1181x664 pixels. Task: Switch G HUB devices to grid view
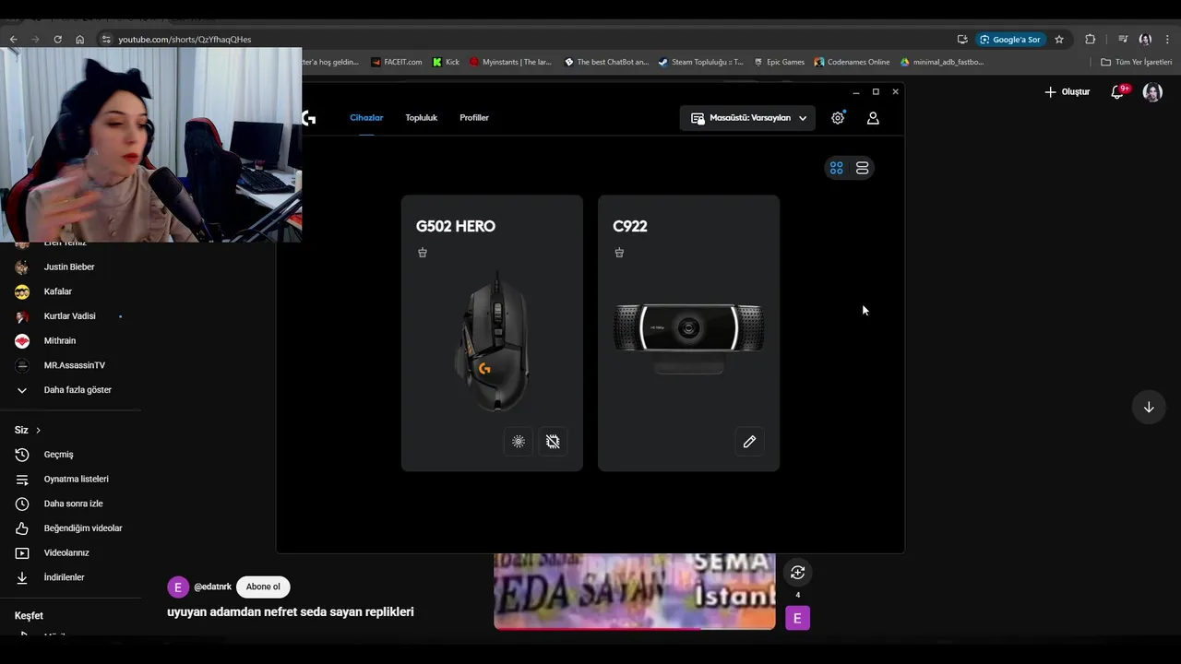(836, 168)
